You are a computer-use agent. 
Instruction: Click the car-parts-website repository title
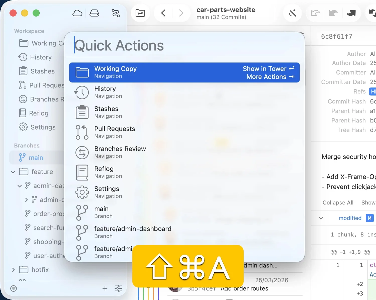tap(226, 9)
